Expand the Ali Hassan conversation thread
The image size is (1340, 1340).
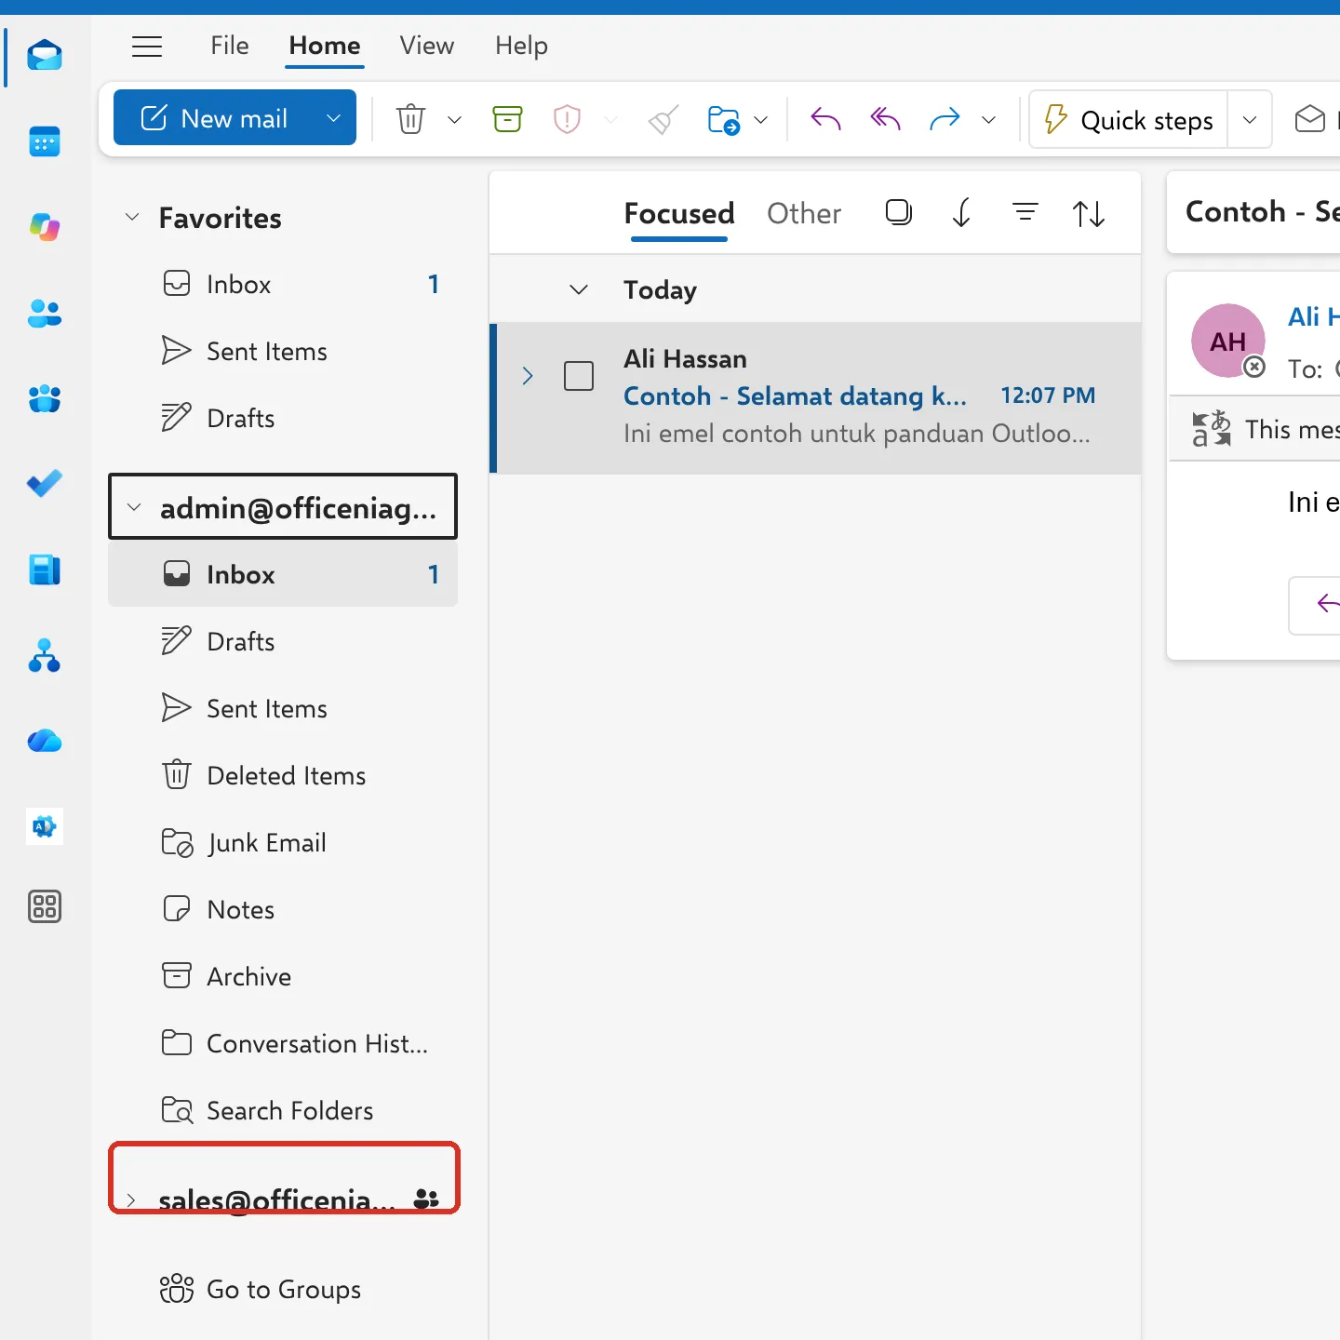coord(528,376)
